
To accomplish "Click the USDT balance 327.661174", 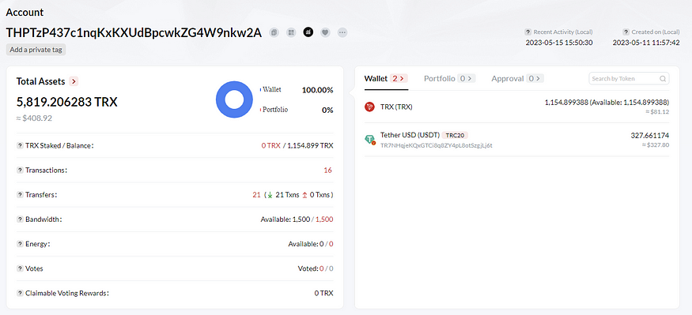I will point(649,136).
